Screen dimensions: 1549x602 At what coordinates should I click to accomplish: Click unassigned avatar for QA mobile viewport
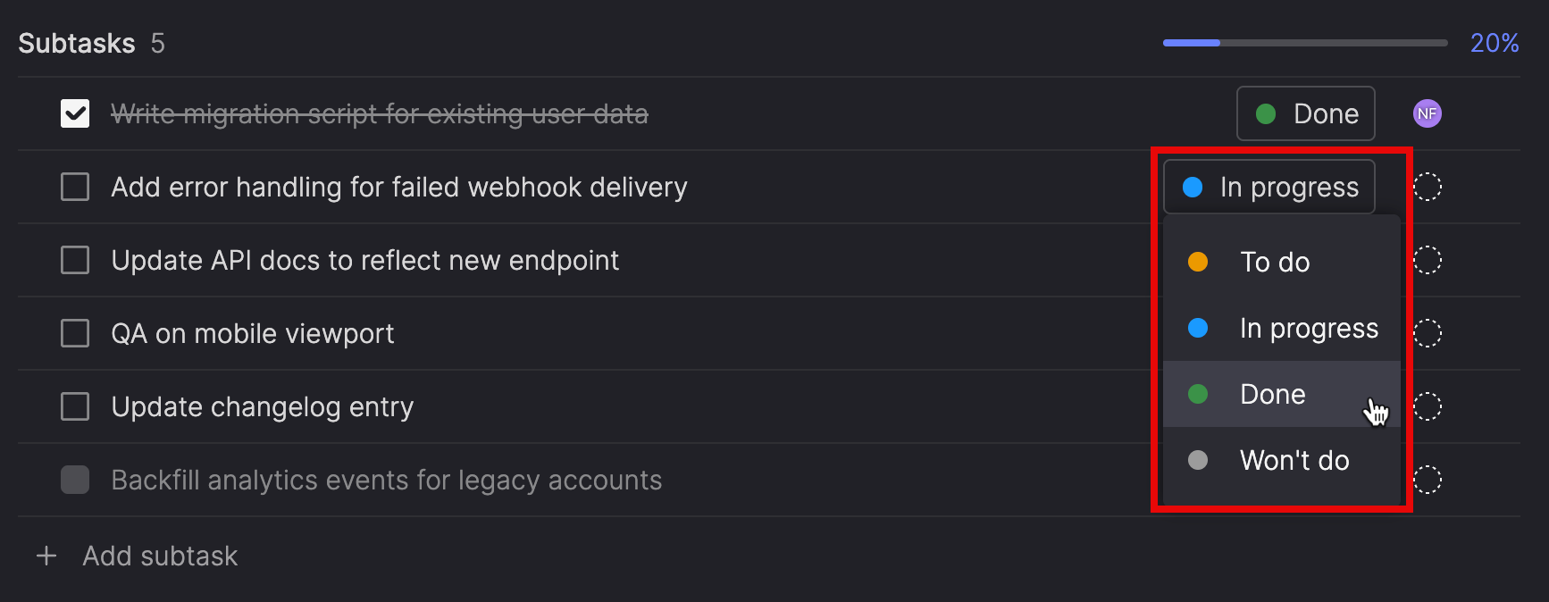[x=1427, y=333]
